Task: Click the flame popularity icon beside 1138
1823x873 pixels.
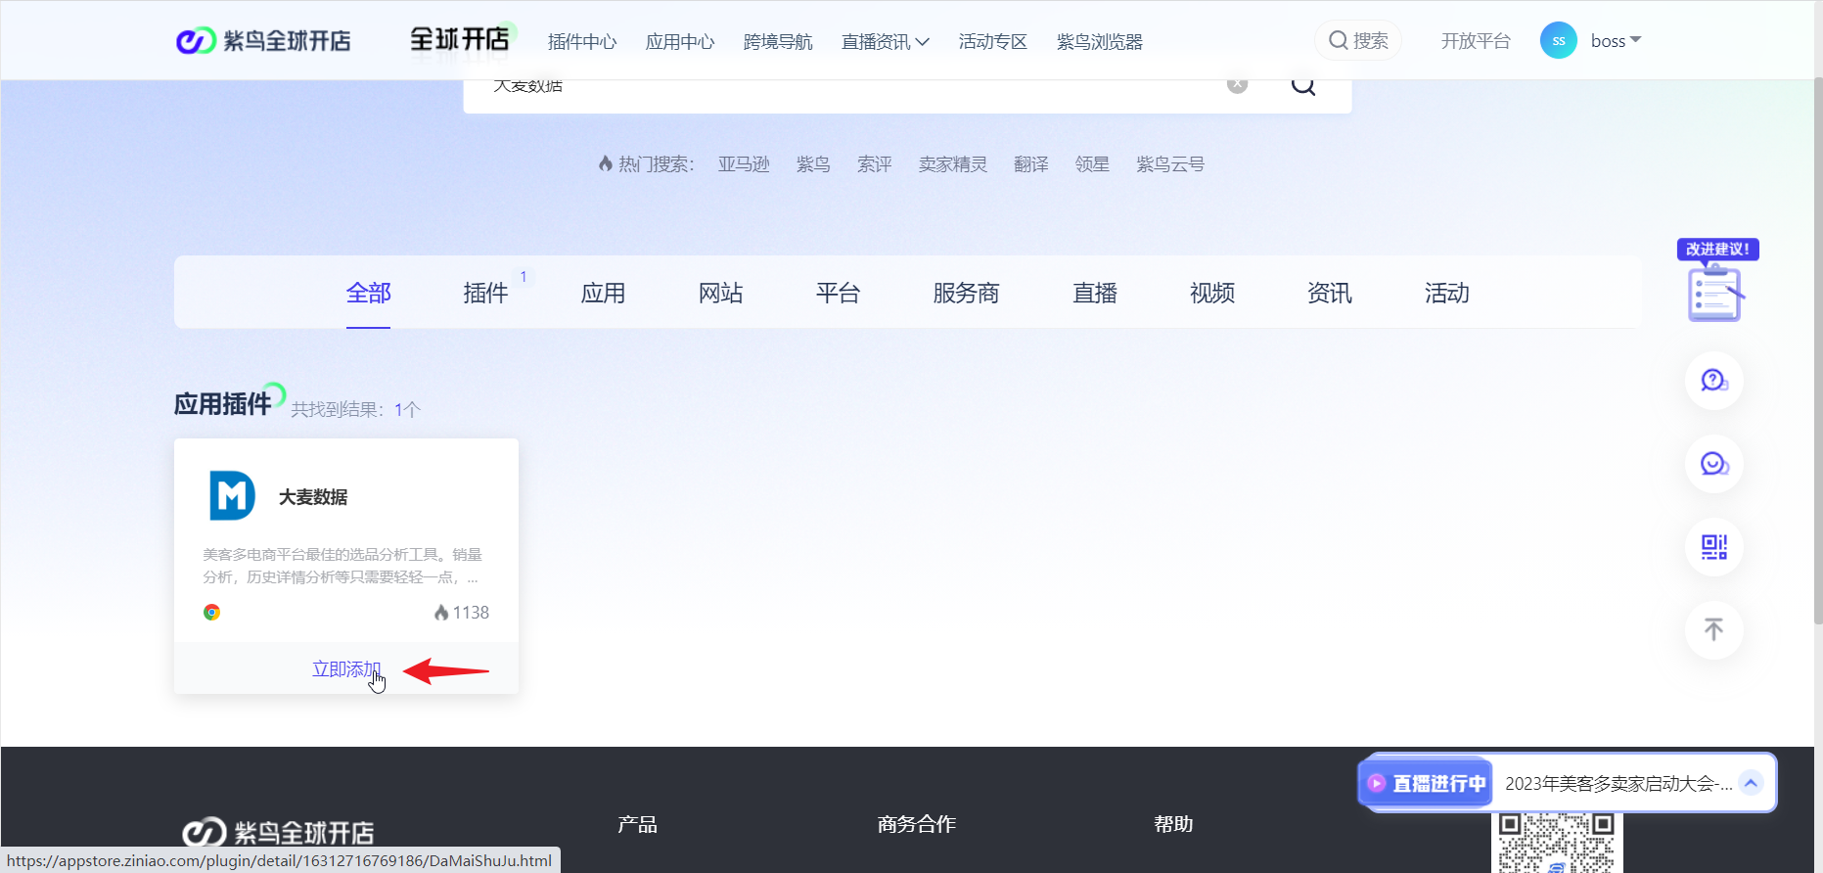Action: pyautogui.click(x=441, y=613)
